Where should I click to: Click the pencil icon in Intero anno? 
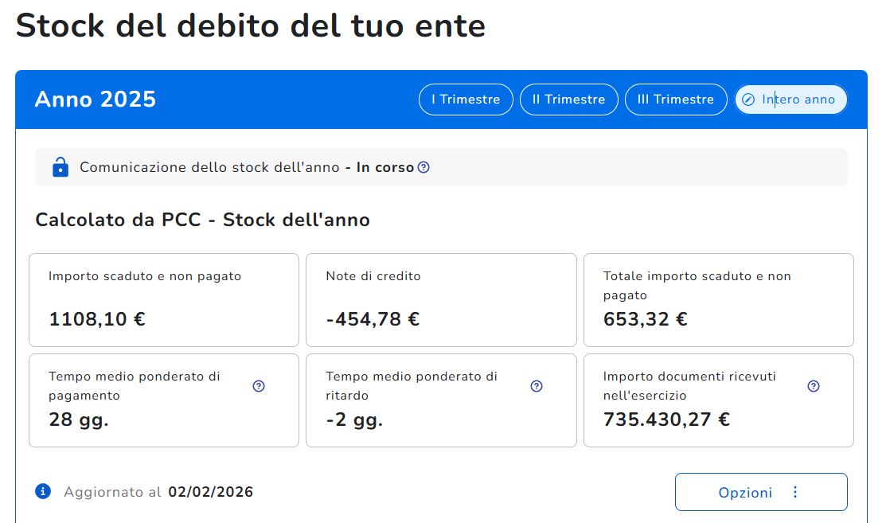[x=748, y=100]
